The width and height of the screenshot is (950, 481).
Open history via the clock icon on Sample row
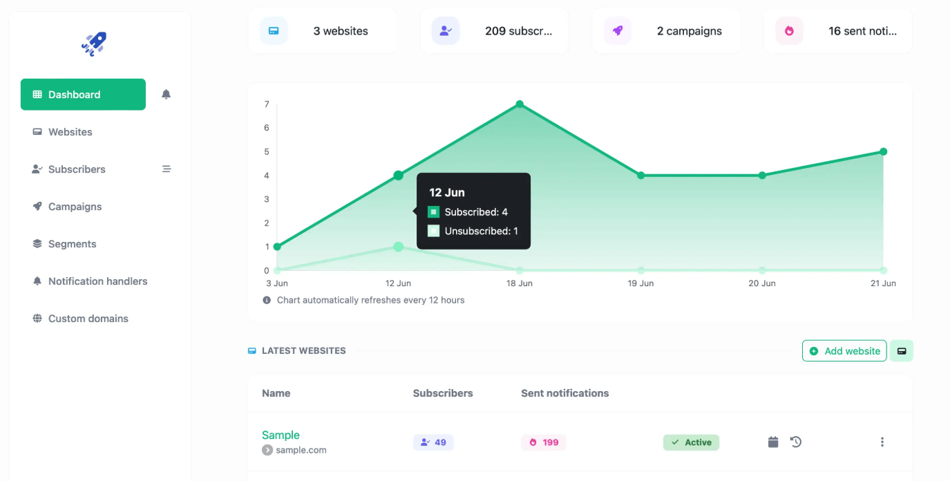point(796,440)
